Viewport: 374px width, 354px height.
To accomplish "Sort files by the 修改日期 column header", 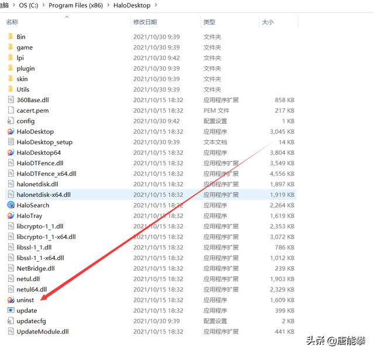I will click(145, 22).
